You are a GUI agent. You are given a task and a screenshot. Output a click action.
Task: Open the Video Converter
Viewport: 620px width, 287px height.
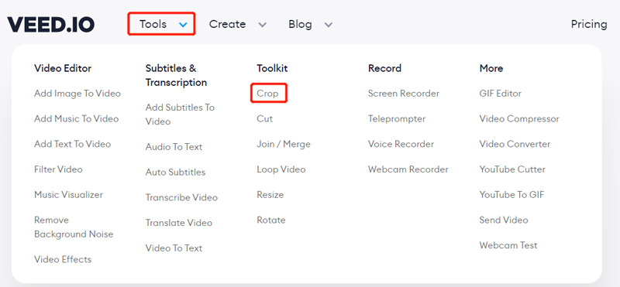515,144
